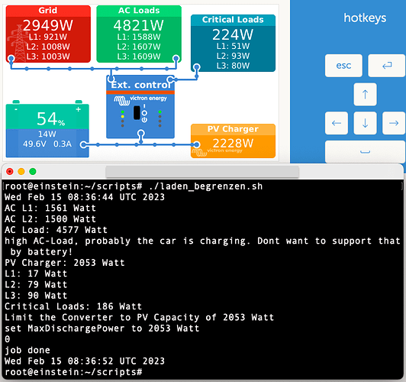The image size is (406, 382).
Task: Click the Victron inverter Ext. control box
Action: pyautogui.click(x=140, y=106)
